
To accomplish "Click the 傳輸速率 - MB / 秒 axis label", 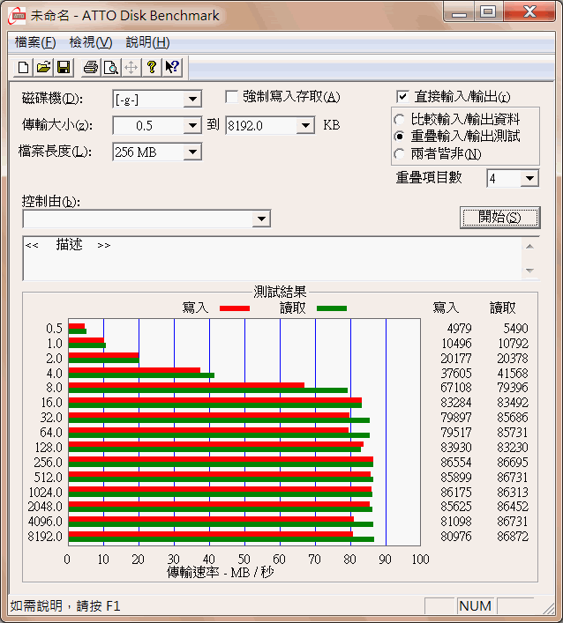I will pyautogui.click(x=220, y=573).
